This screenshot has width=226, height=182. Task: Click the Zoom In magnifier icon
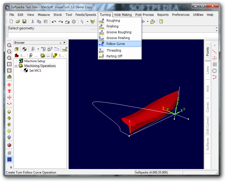point(9,45)
